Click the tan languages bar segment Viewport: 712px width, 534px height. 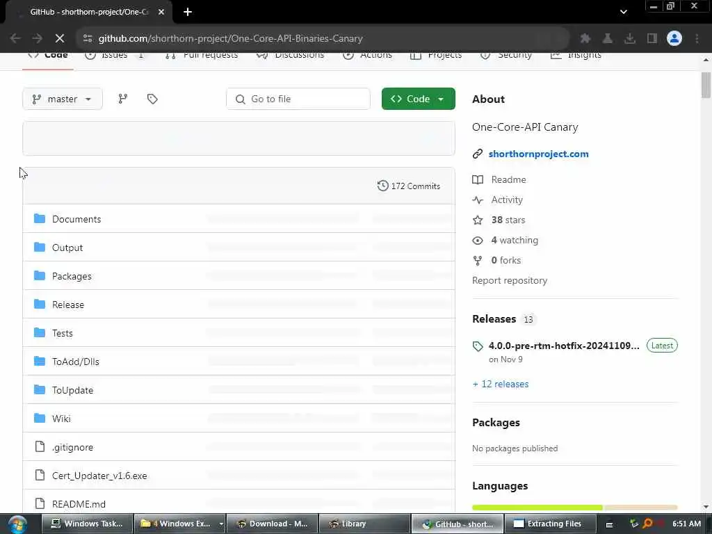coord(640,507)
